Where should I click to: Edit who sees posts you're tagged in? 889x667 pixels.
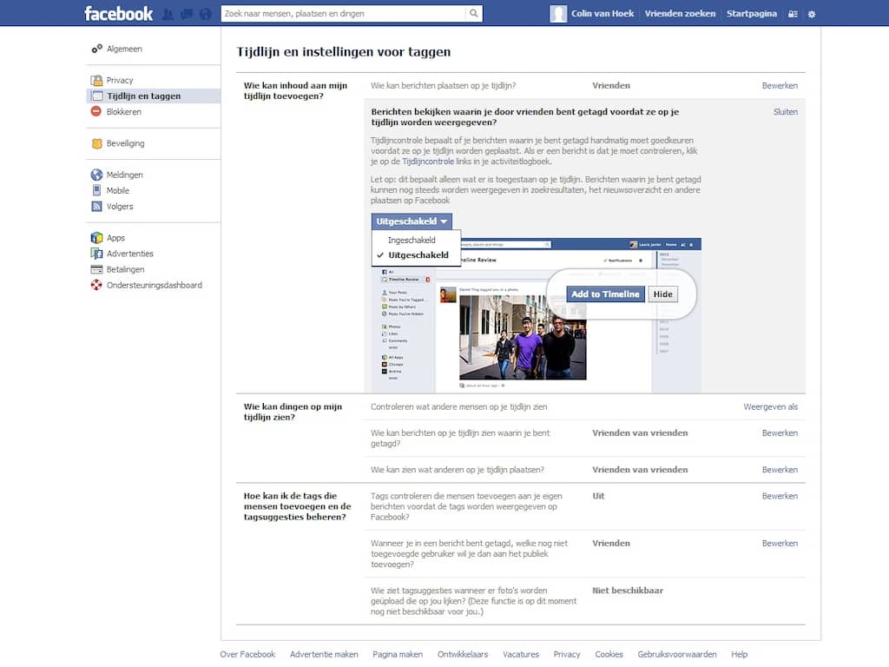[780, 433]
